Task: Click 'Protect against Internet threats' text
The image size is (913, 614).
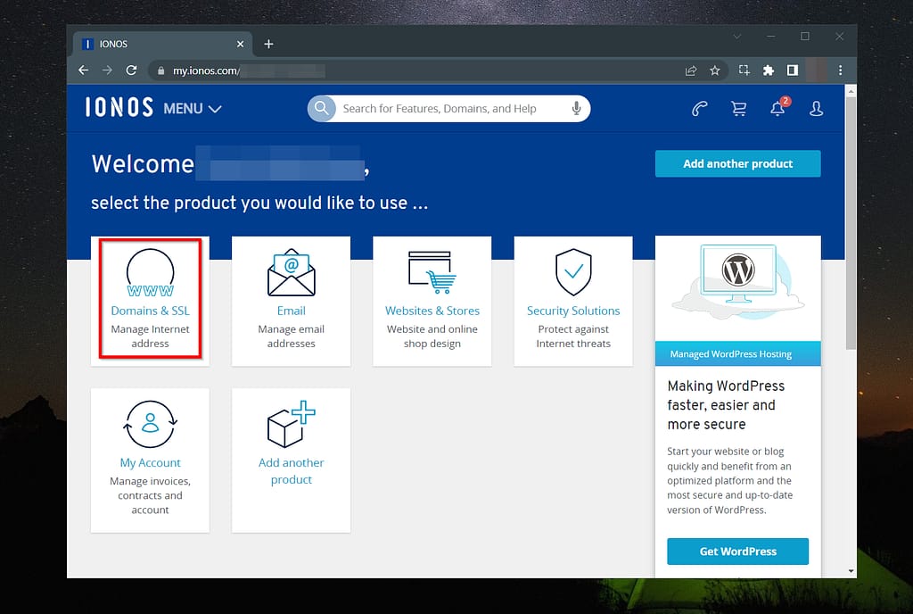Action: click(x=573, y=336)
